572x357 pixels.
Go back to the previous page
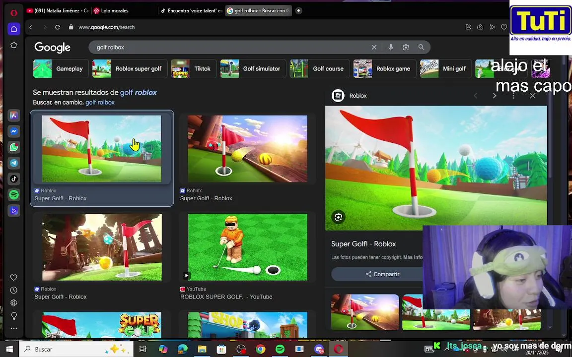(31, 27)
